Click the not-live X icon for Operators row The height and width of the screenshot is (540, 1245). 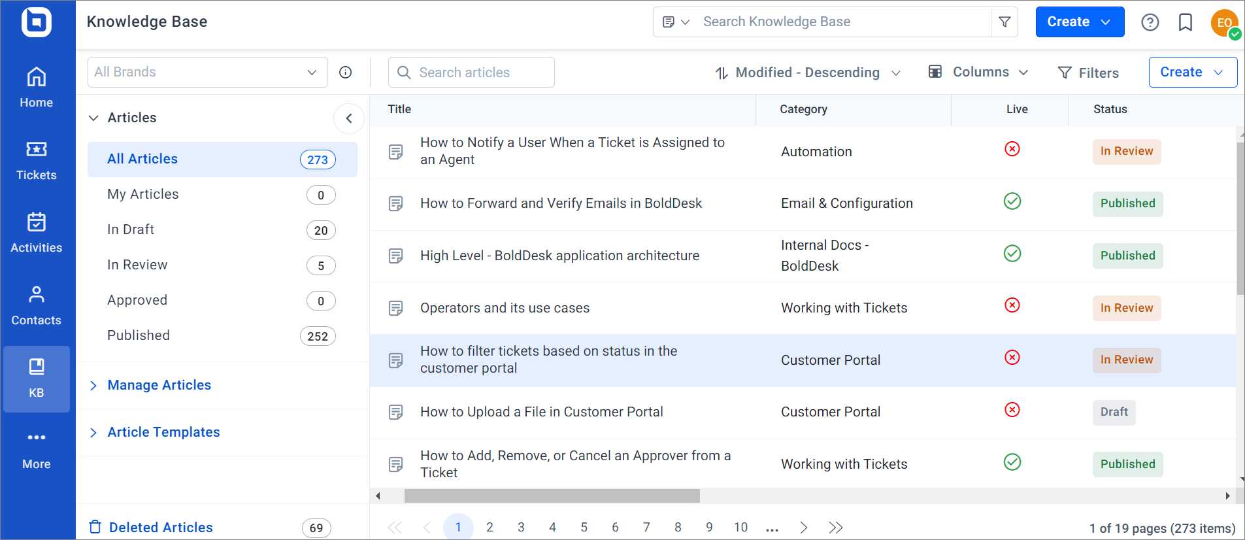1012,305
